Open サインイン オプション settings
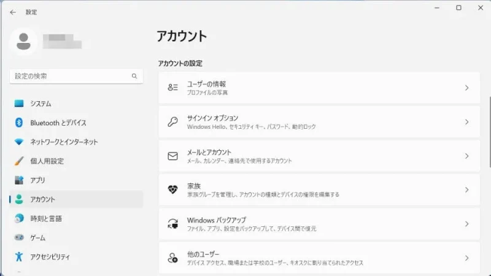491x276 pixels. click(x=319, y=121)
